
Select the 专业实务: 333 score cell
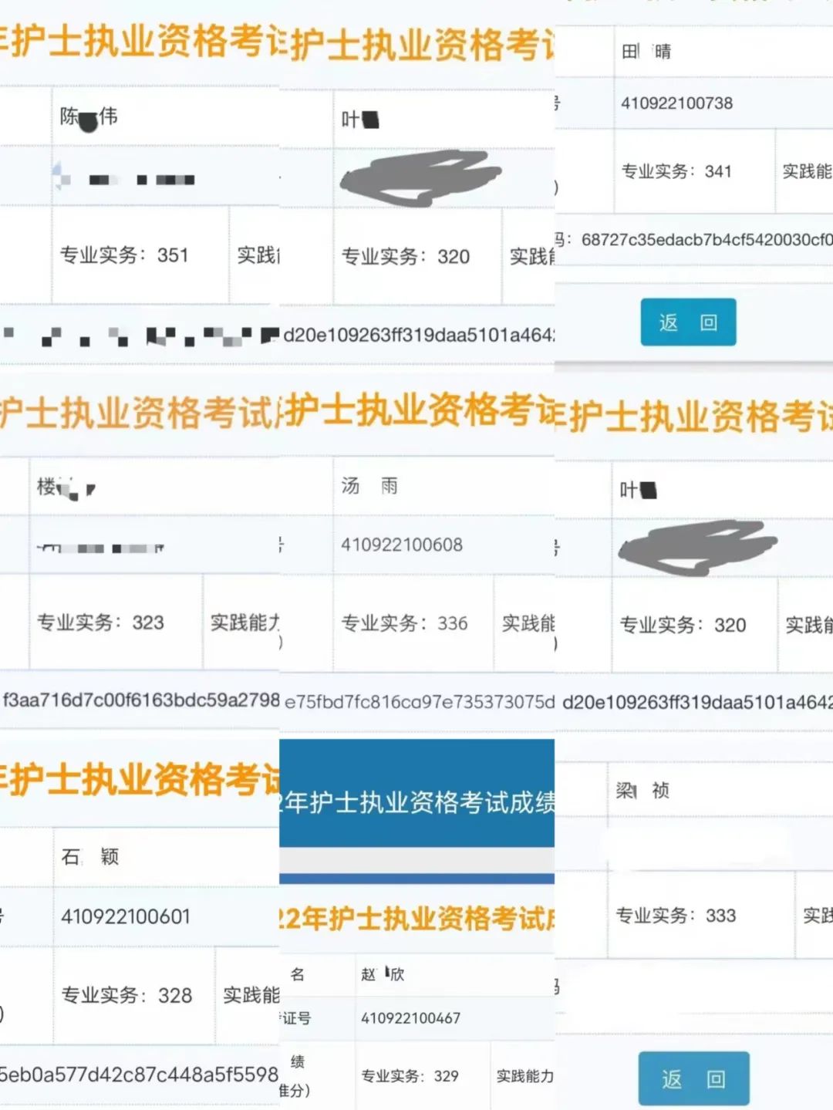[676, 916]
